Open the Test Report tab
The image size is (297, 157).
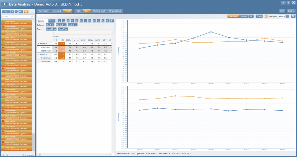coord(44,11)
